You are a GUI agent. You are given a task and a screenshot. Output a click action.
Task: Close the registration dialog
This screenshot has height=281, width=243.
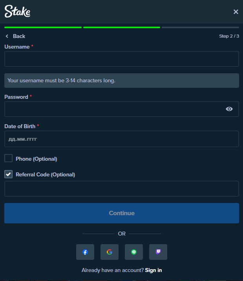236,12
